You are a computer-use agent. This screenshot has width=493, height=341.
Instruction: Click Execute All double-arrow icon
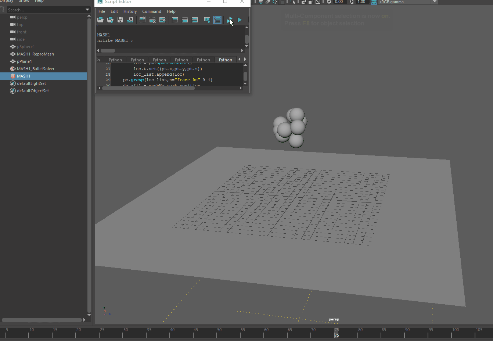point(230,20)
